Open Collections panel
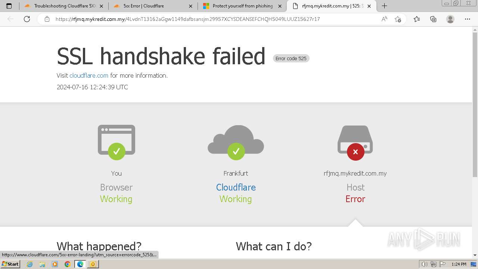Screen dimensions: 478x269 (433, 19)
